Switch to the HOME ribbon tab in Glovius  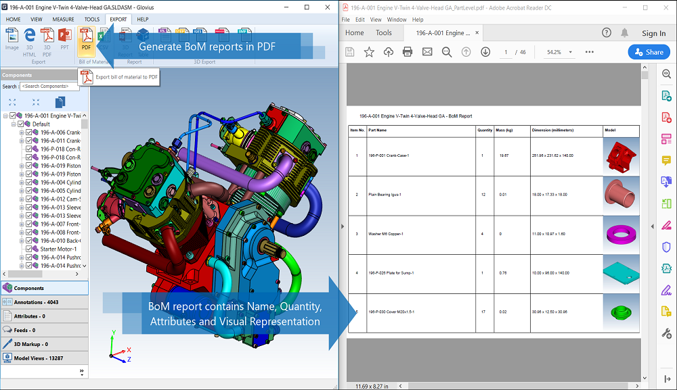point(14,20)
